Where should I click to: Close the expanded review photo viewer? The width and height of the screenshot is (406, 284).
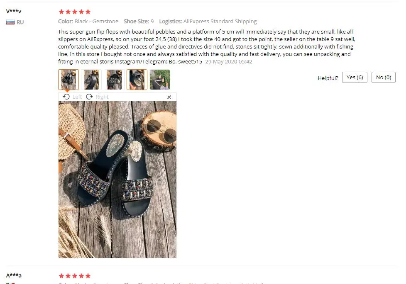click(169, 97)
